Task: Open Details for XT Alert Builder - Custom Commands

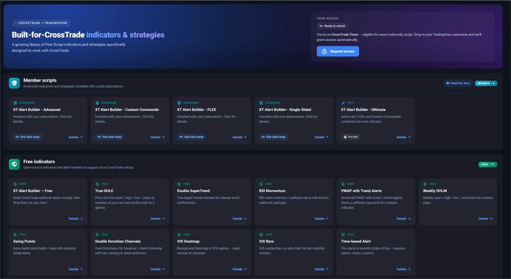Action: pos(158,137)
